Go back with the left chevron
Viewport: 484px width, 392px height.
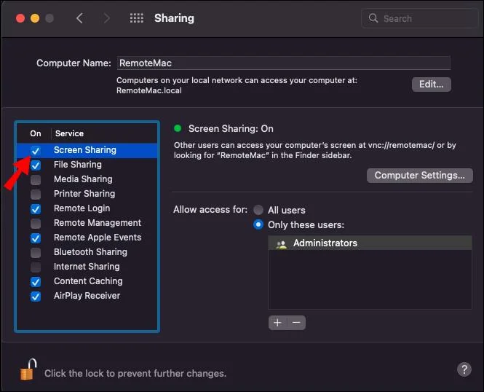click(x=79, y=18)
